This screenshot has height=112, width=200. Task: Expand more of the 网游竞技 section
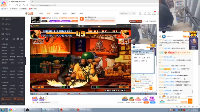[x=21, y=44]
